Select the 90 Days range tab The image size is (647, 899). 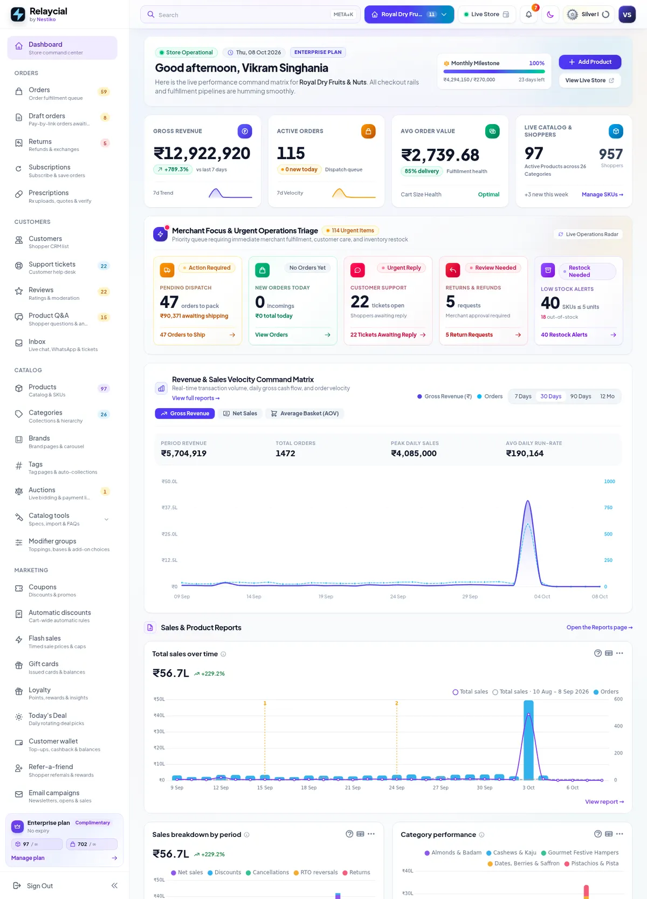click(581, 396)
